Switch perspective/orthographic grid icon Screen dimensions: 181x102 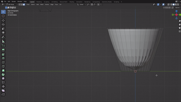(180, 31)
